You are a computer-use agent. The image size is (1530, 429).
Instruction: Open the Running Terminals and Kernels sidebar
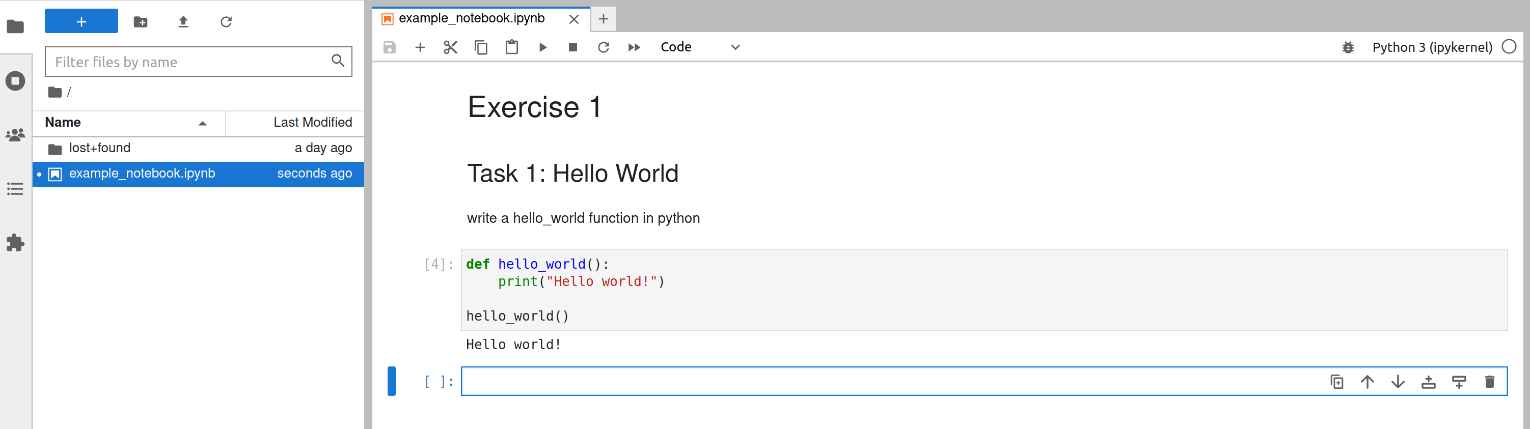click(x=15, y=81)
